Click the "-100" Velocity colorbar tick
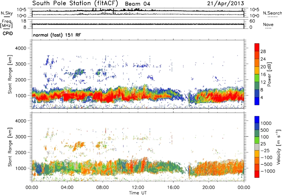The height and width of the screenshot is (195, 282). click(266, 157)
